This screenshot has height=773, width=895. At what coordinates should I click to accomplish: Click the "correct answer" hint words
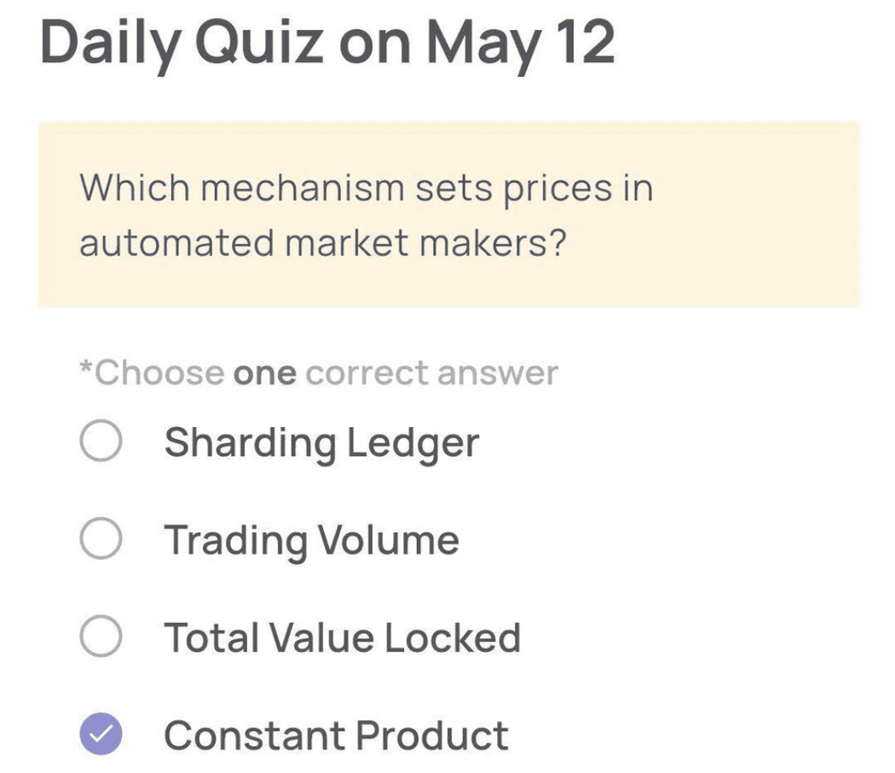pyautogui.click(x=431, y=373)
